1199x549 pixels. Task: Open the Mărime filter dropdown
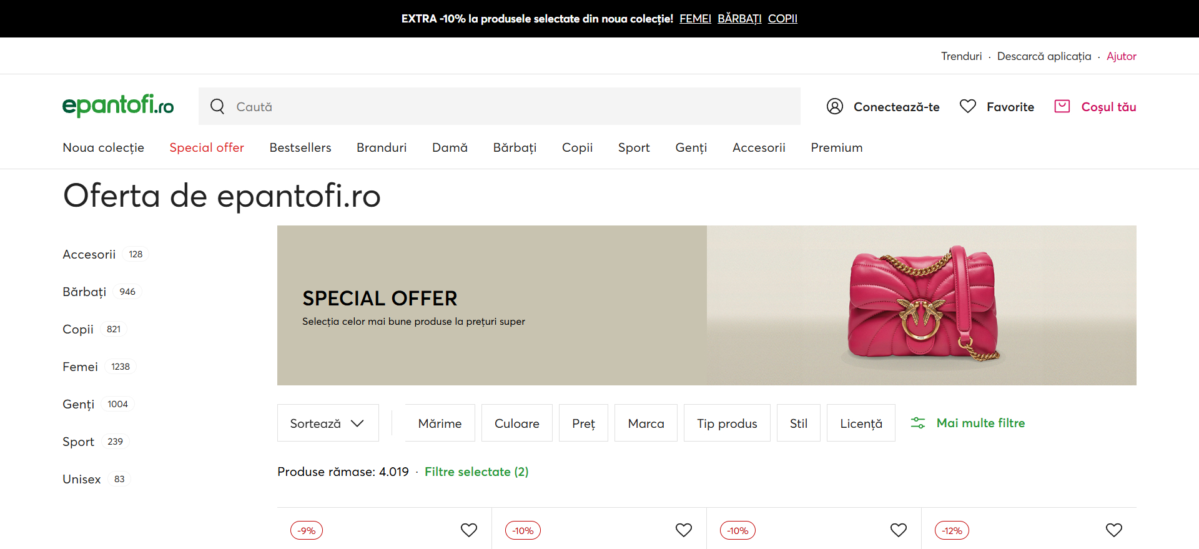[440, 423]
